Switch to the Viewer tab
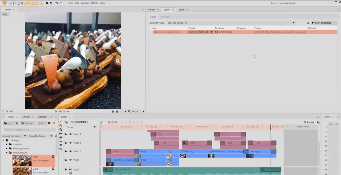 (152, 10)
